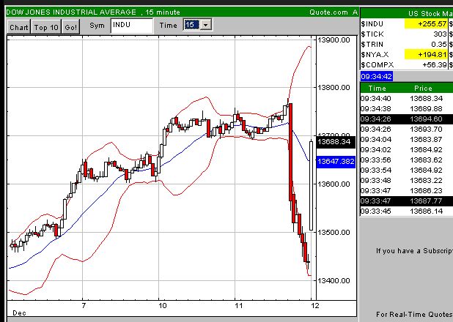Select the trade row priced 13686.14

(407, 211)
